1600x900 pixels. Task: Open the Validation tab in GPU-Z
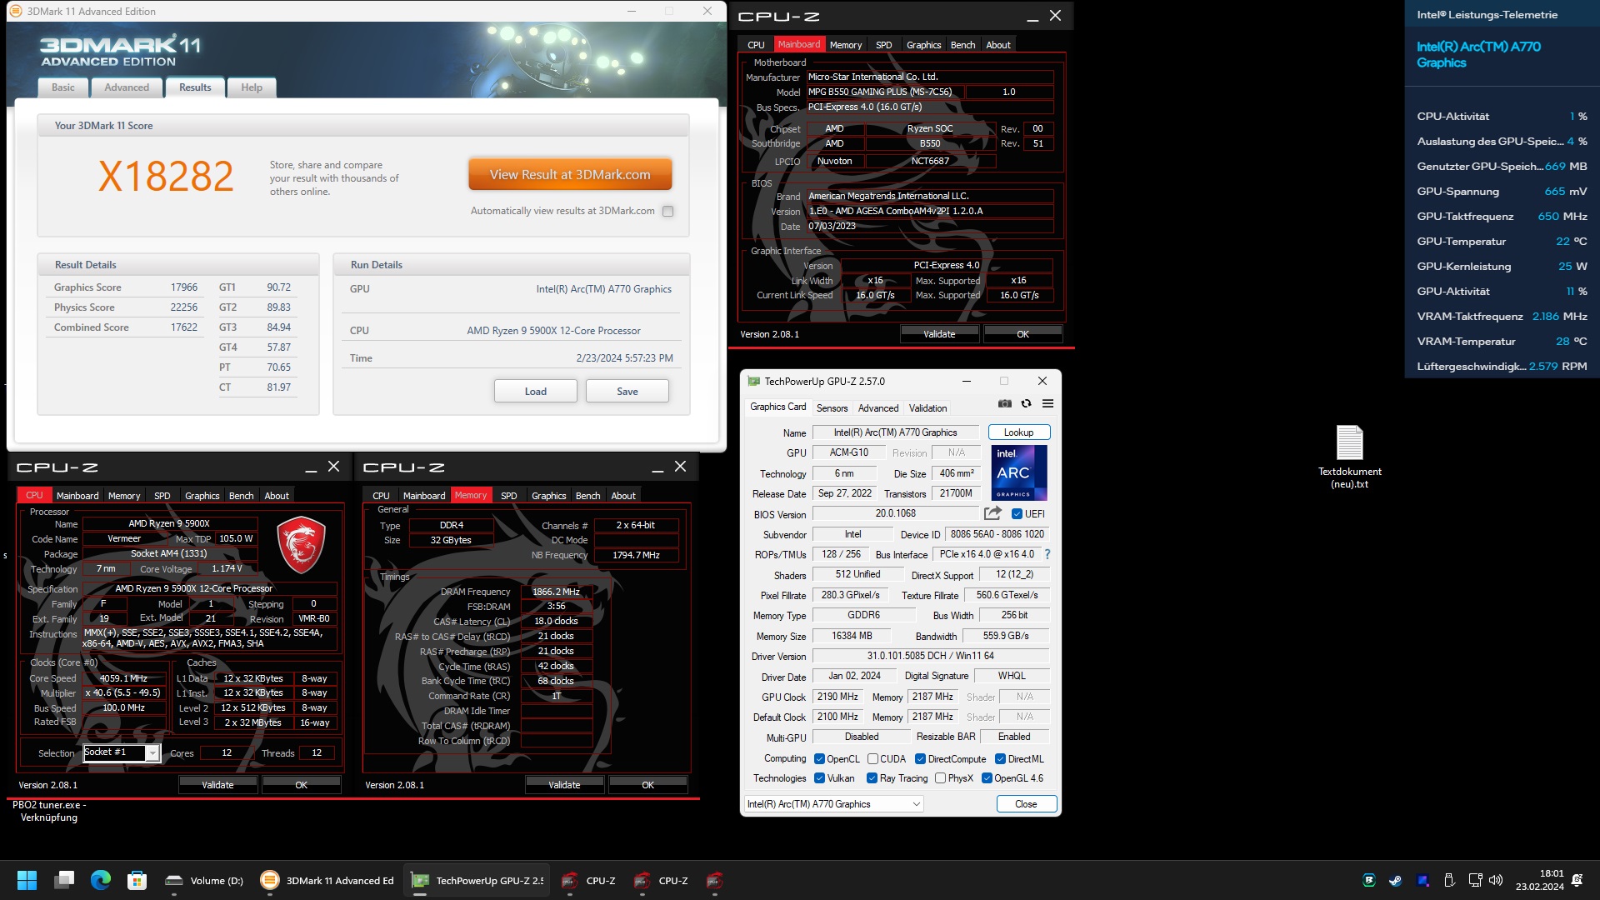pos(927,408)
